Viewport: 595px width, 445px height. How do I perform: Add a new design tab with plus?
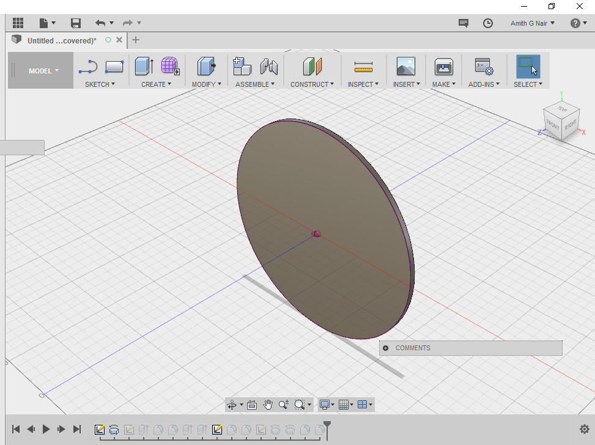tap(136, 40)
